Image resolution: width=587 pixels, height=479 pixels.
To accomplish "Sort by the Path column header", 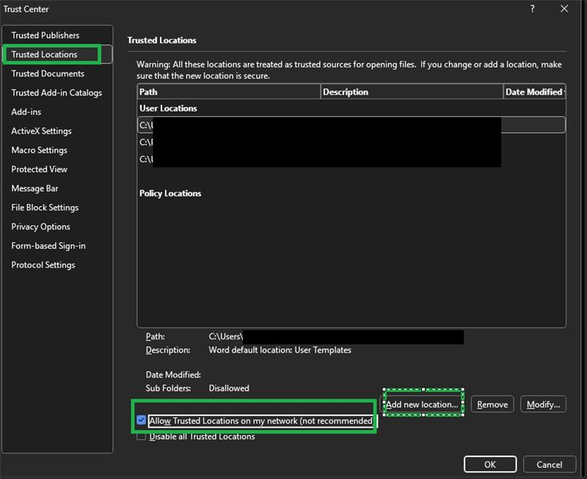I will click(229, 92).
